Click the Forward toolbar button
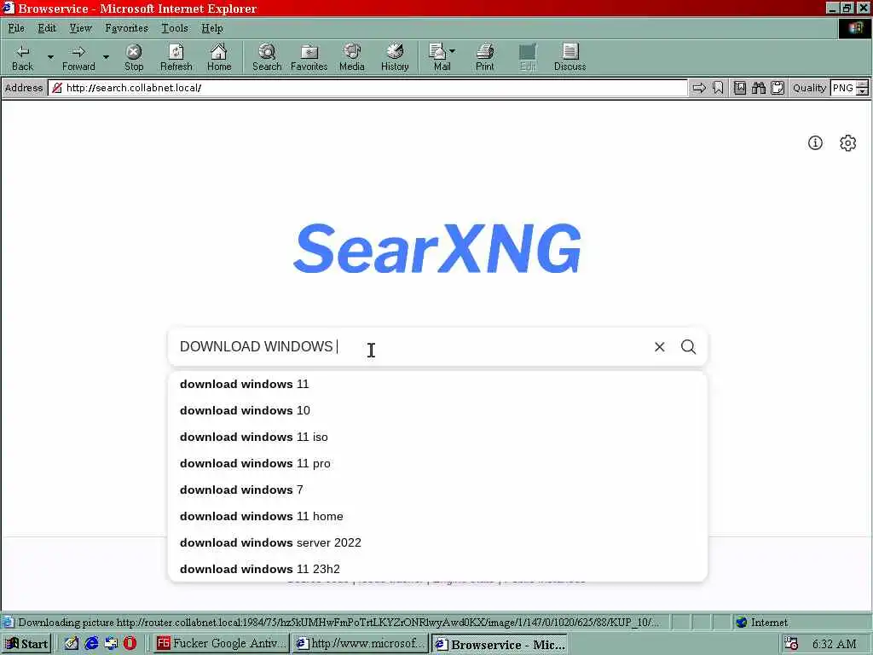 click(x=78, y=58)
